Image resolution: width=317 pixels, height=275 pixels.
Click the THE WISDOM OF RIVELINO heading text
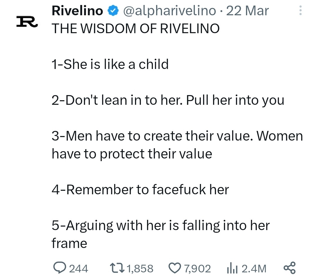coord(135,28)
